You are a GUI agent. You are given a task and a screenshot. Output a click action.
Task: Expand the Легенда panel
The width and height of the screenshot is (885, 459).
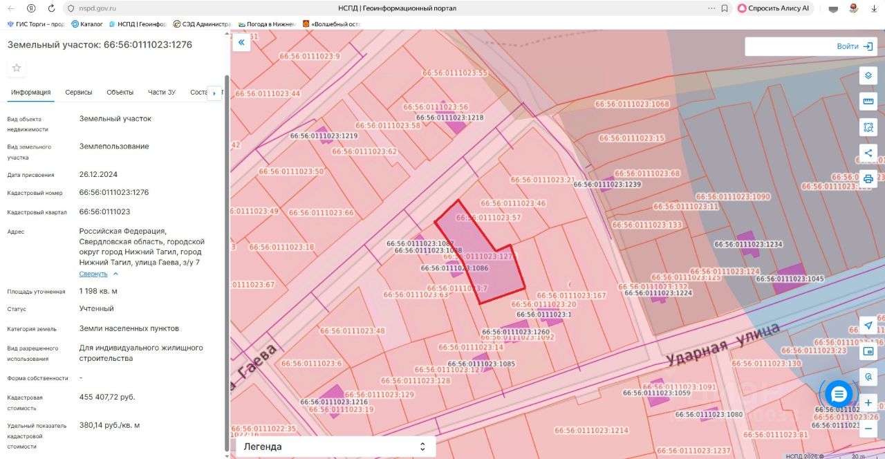(336, 447)
